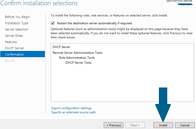This screenshot has height=129, width=196.
Task: Select the Server Roles step
Action: click(14, 36)
